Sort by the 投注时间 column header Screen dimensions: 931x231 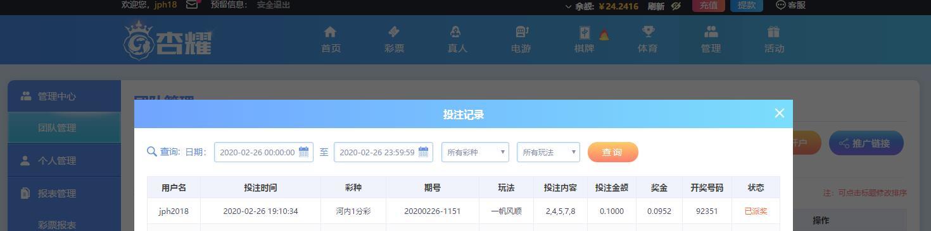click(x=260, y=187)
